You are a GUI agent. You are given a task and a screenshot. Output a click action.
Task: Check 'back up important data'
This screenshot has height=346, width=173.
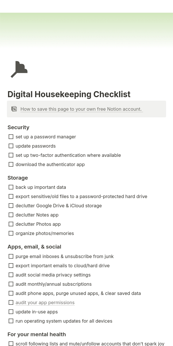click(x=11, y=187)
